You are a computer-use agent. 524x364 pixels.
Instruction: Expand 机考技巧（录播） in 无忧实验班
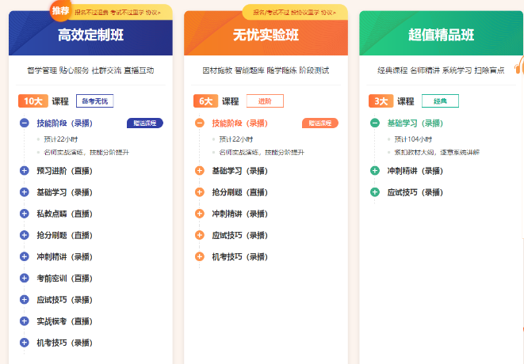click(x=199, y=256)
